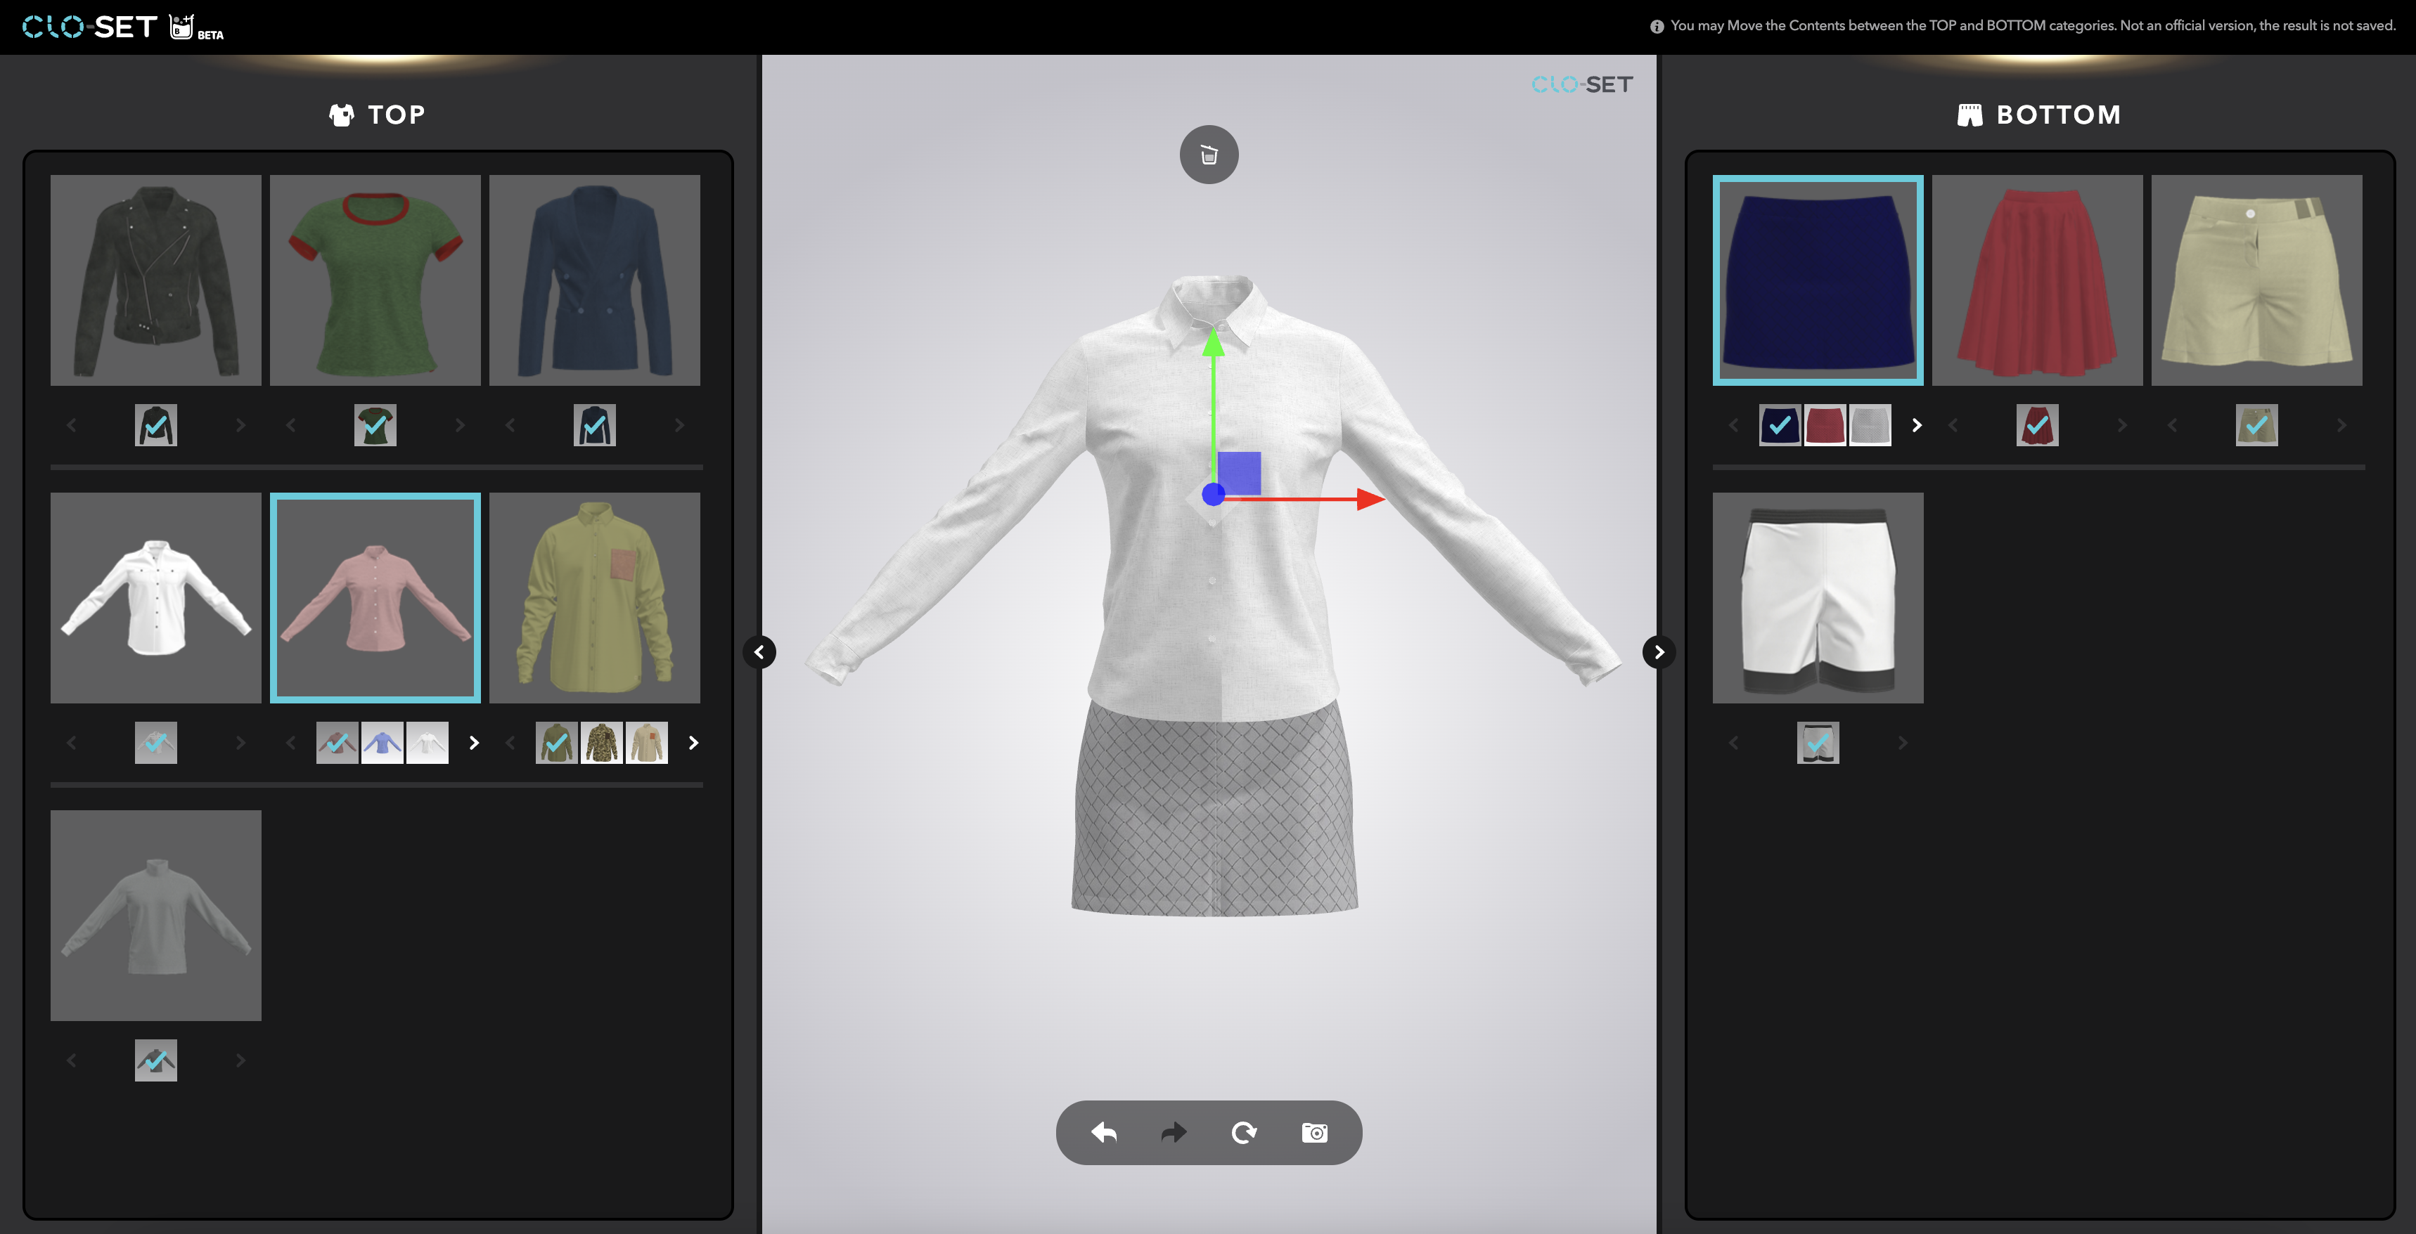Click the trash bucket remove icon
The width and height of the screenshot is (2416, 1234).
point(1209,155)
